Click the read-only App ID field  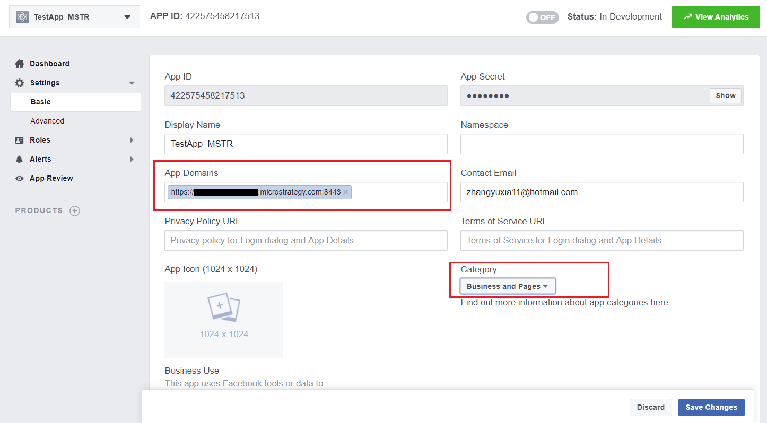coord(306,95)
